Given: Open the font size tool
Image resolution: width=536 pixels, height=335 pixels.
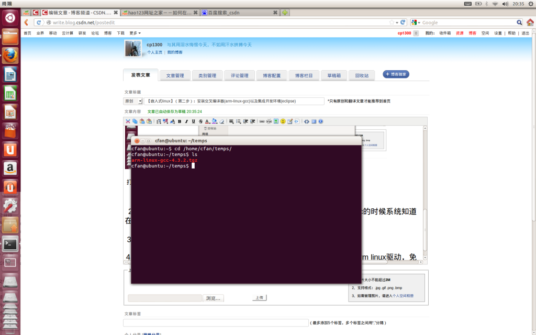Looking at the screenshot, I should 172,121.
